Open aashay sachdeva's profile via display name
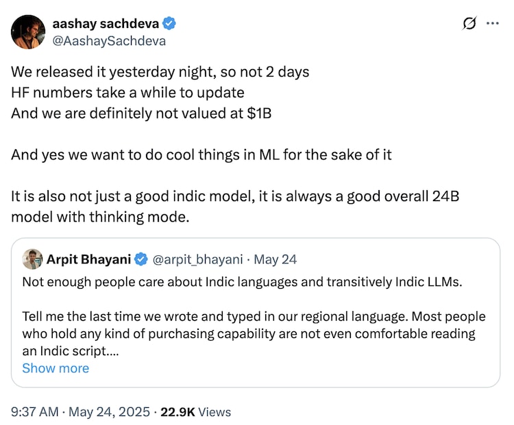The image size is (514, 425). (106, 24)
